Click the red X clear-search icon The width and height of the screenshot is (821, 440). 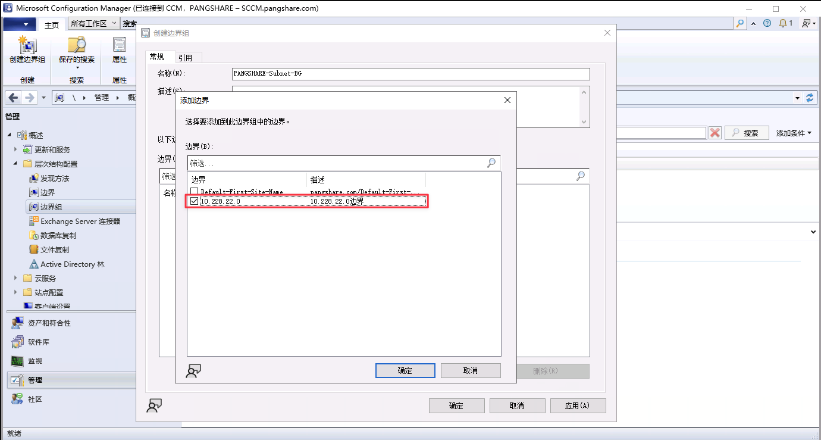[715, 133]
